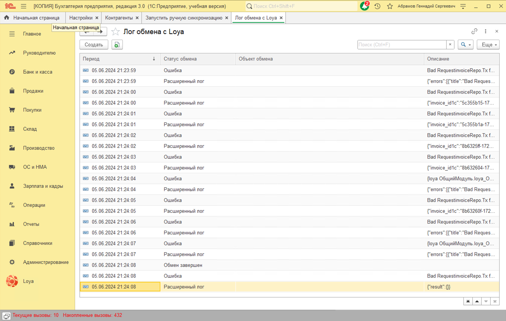Open Банк и касса section

(x=37, y=72)
